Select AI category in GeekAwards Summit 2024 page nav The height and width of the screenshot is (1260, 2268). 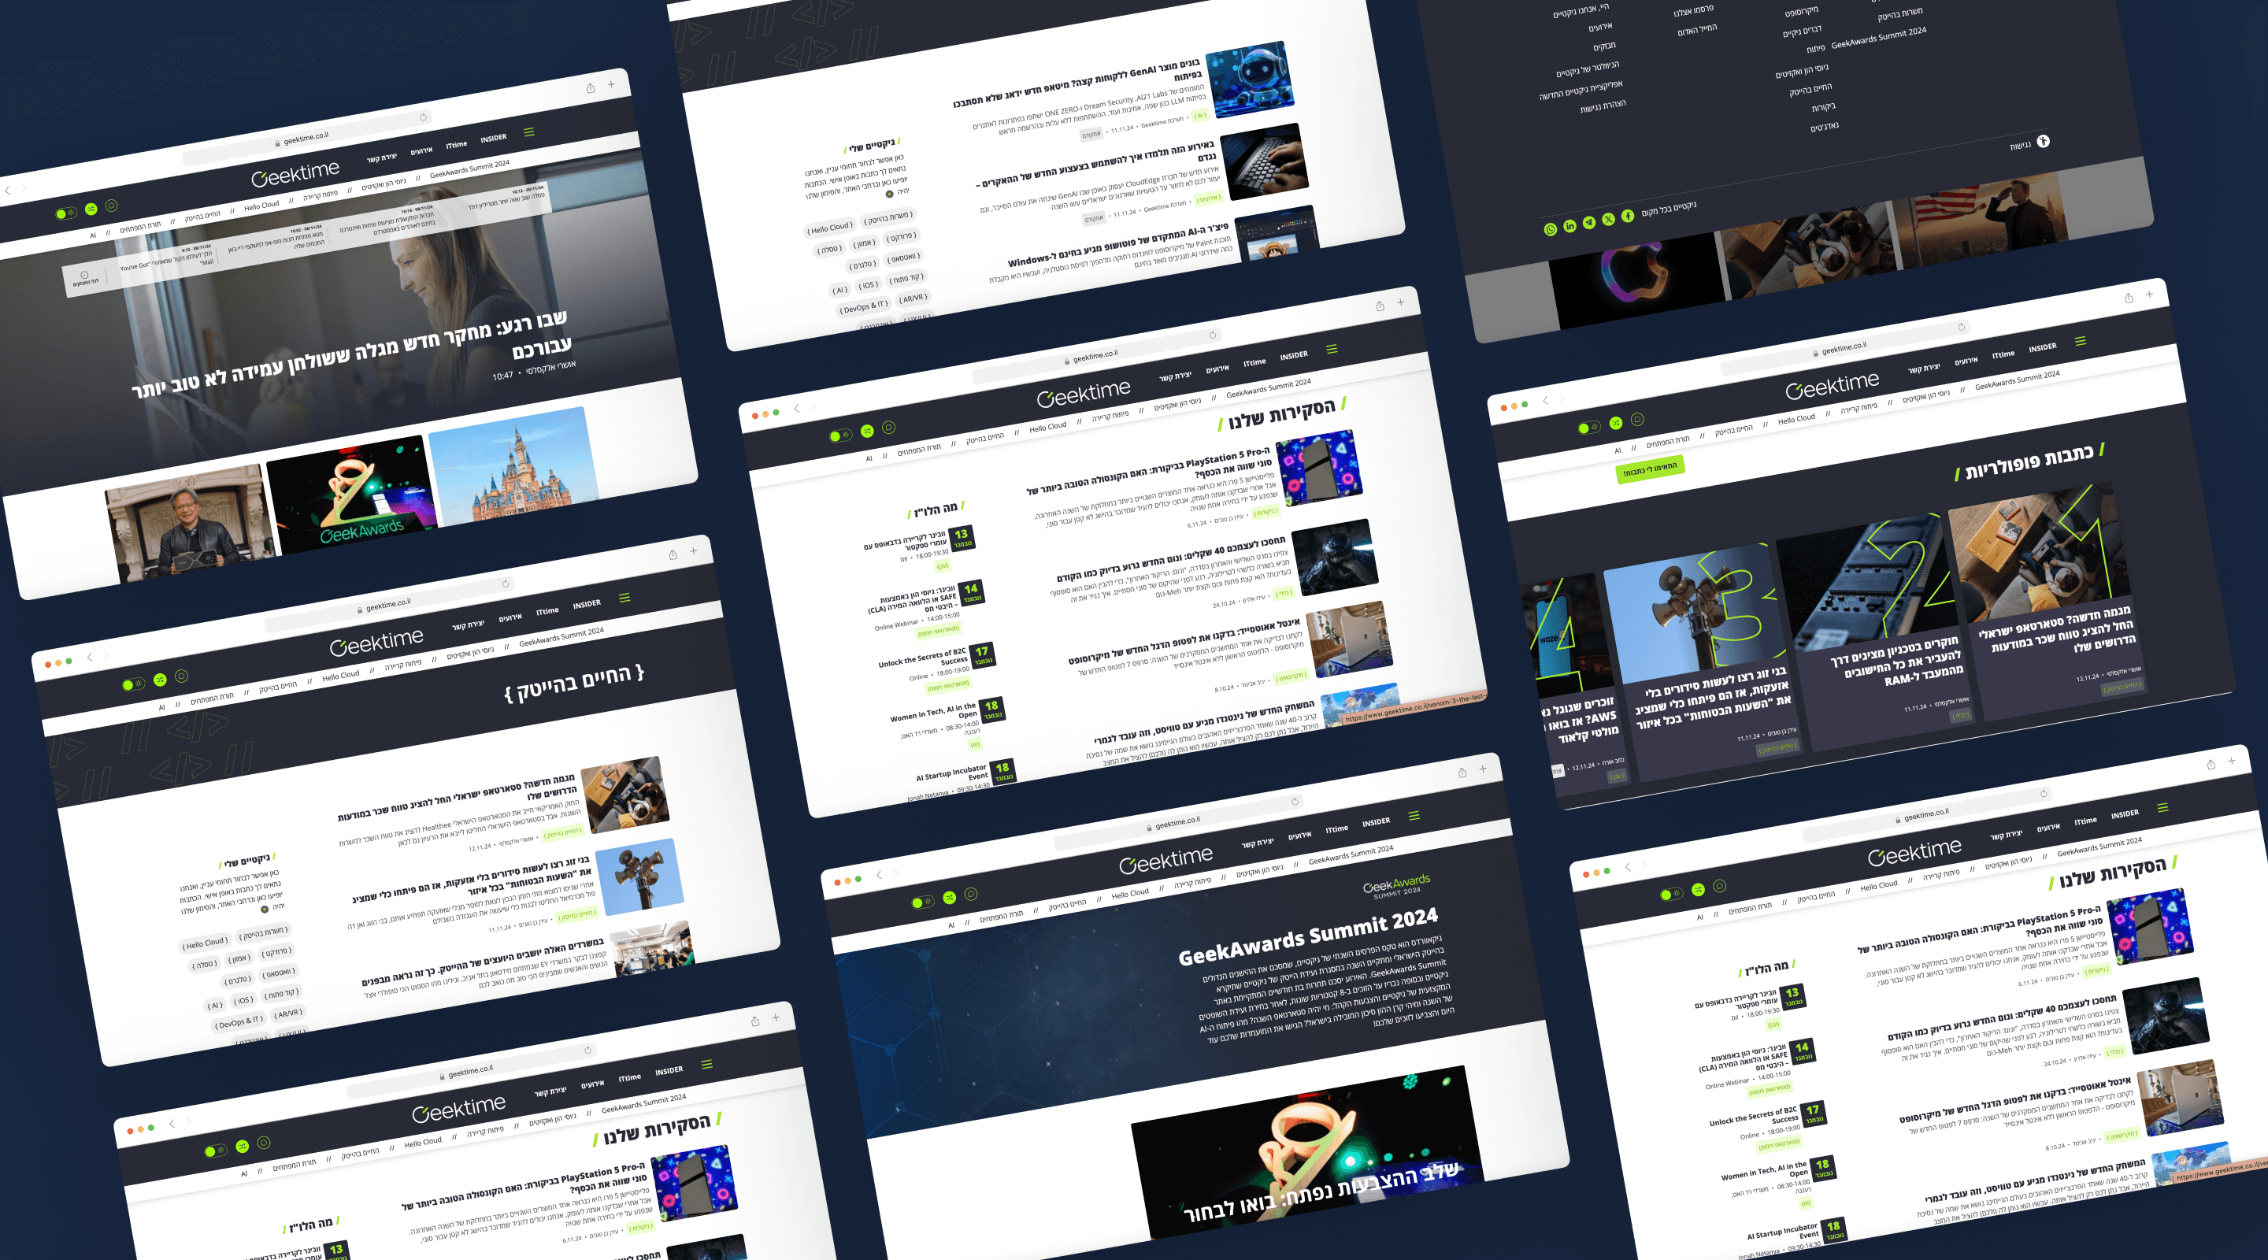pos(951,925)
